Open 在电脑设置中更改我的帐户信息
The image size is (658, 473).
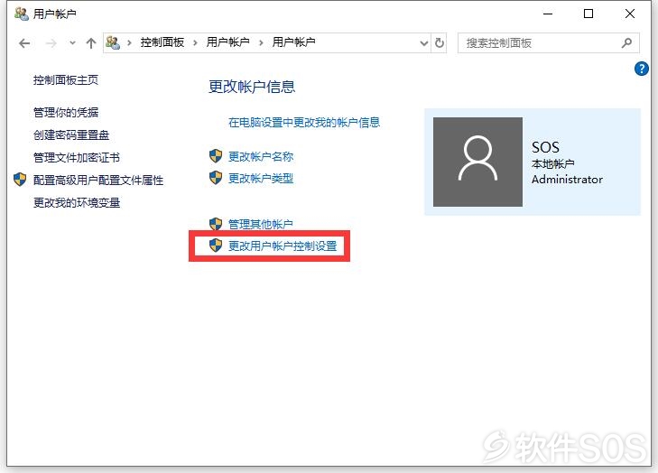pos(304,123)
